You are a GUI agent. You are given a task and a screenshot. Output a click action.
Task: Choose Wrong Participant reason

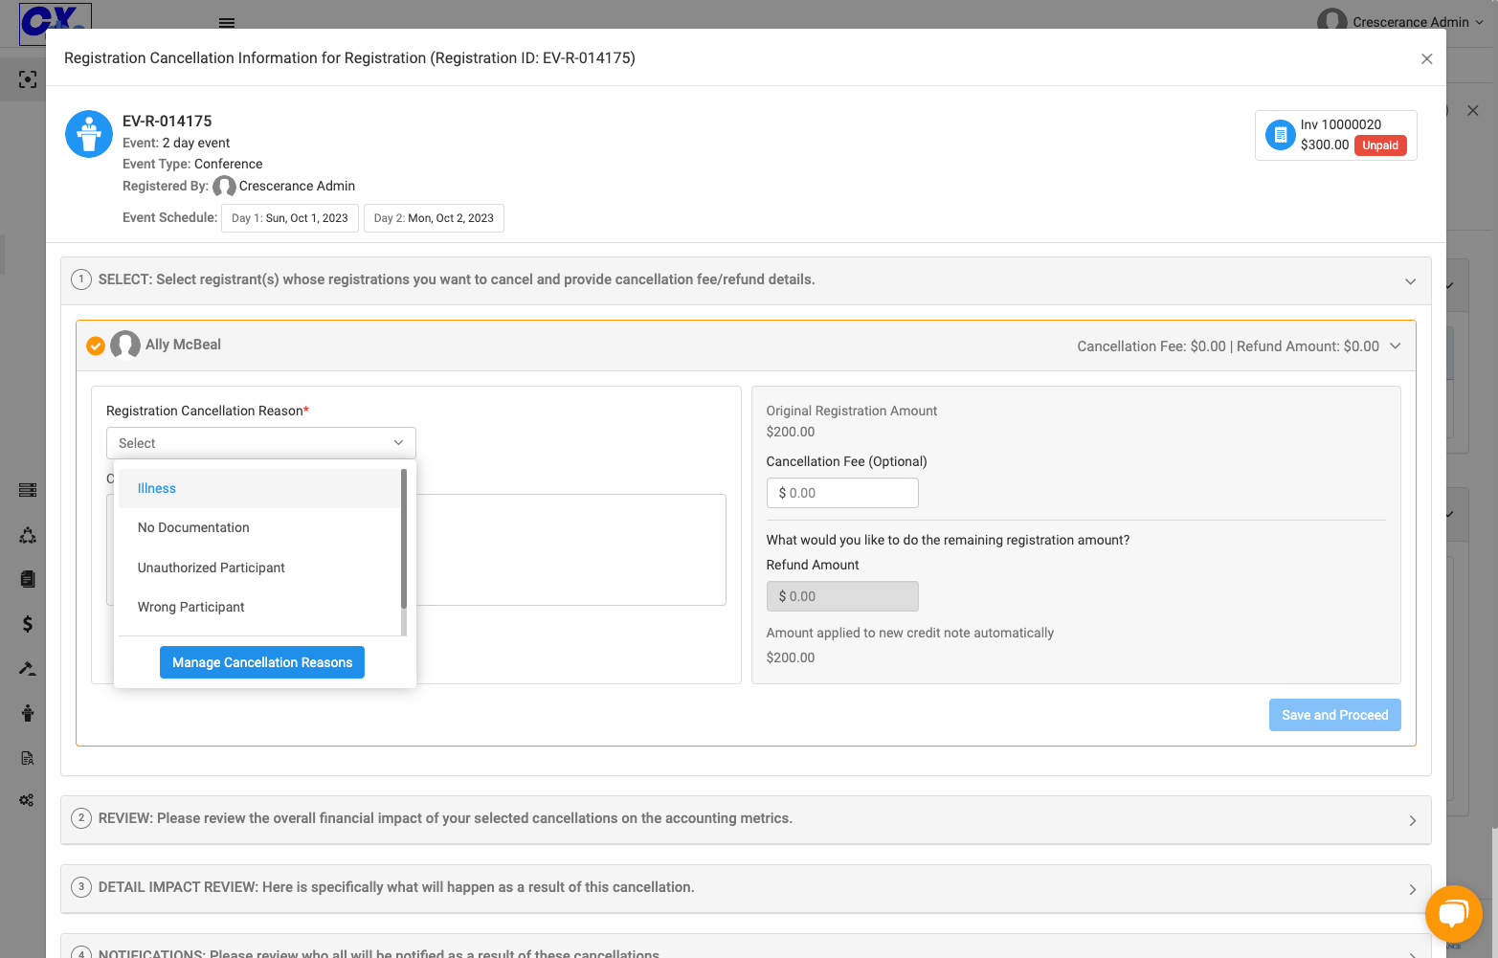click(259, 607)
